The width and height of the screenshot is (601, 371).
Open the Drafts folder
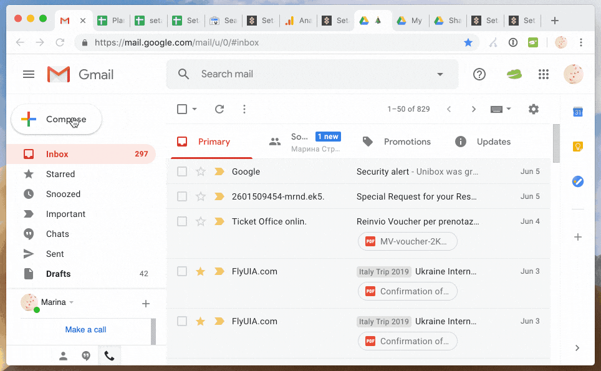(81, 274)
